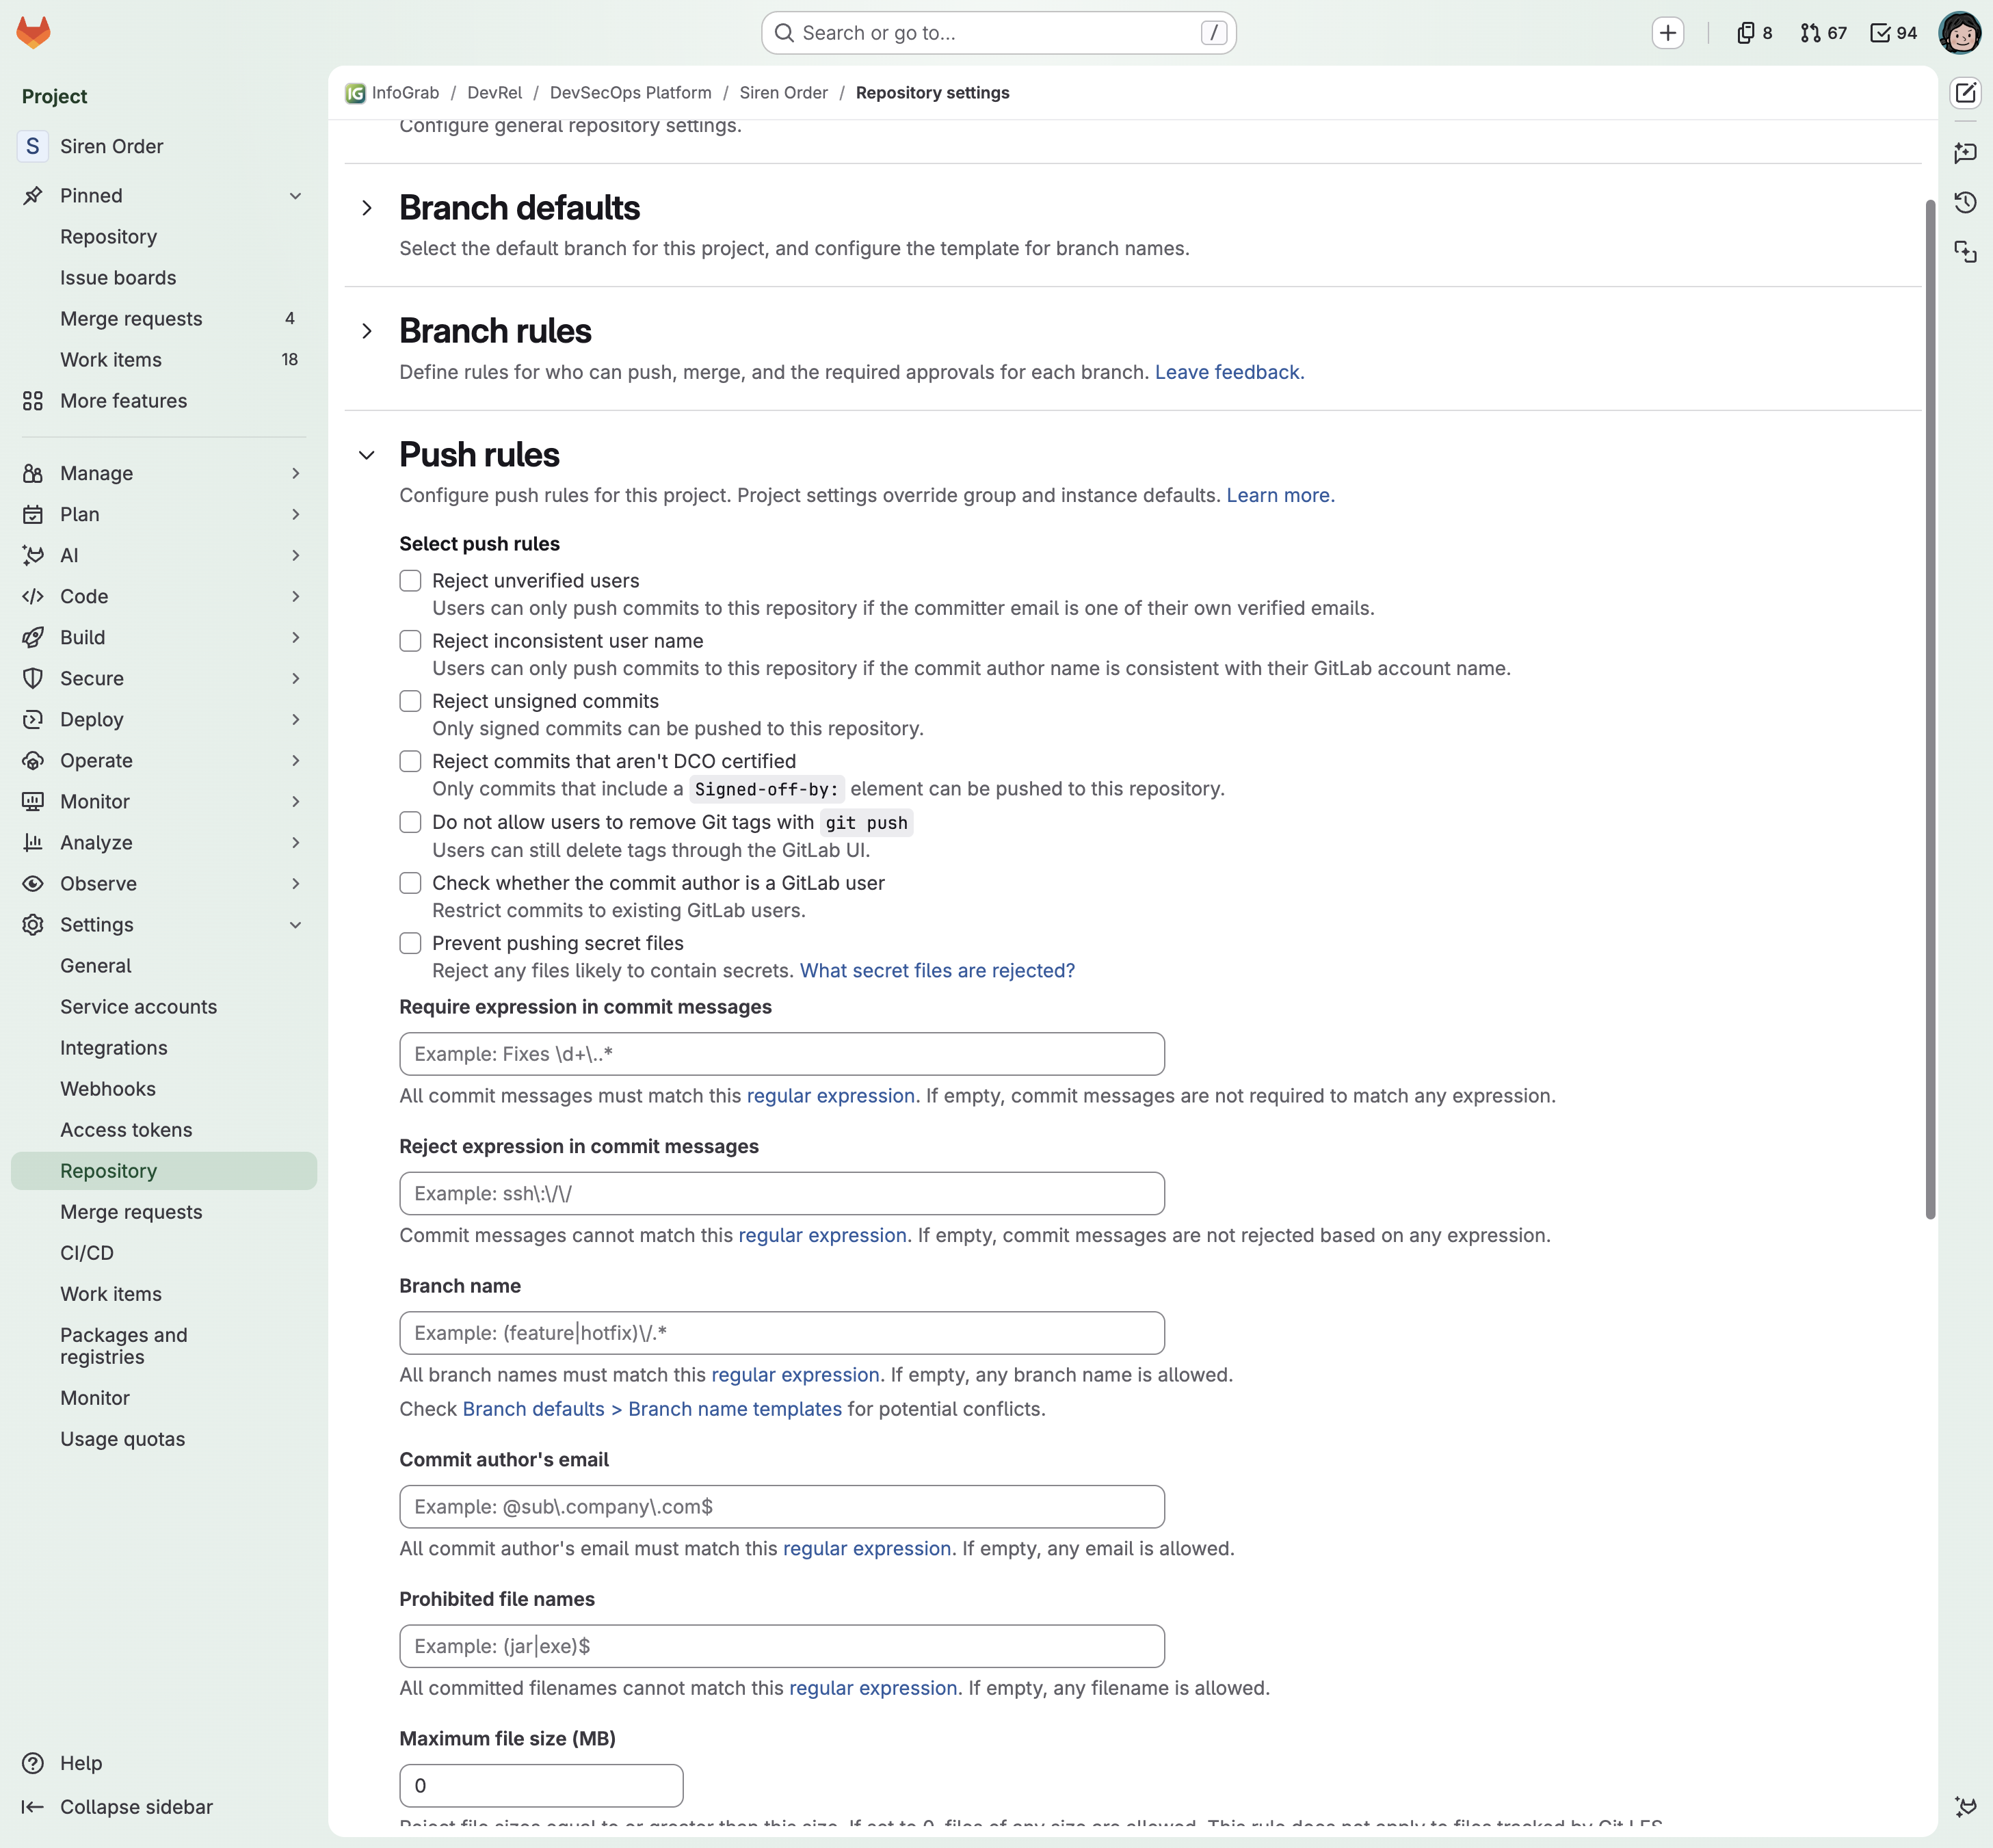Open What secret files are rejected link
The width and height of the screenshot is (1993, 1848).
[937, 971]
